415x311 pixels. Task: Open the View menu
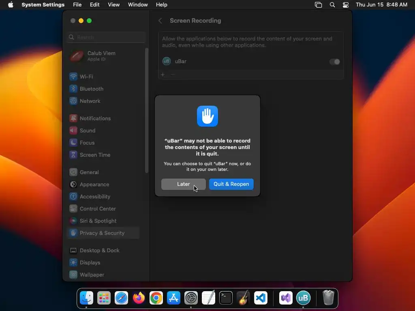tap(113, 5)
